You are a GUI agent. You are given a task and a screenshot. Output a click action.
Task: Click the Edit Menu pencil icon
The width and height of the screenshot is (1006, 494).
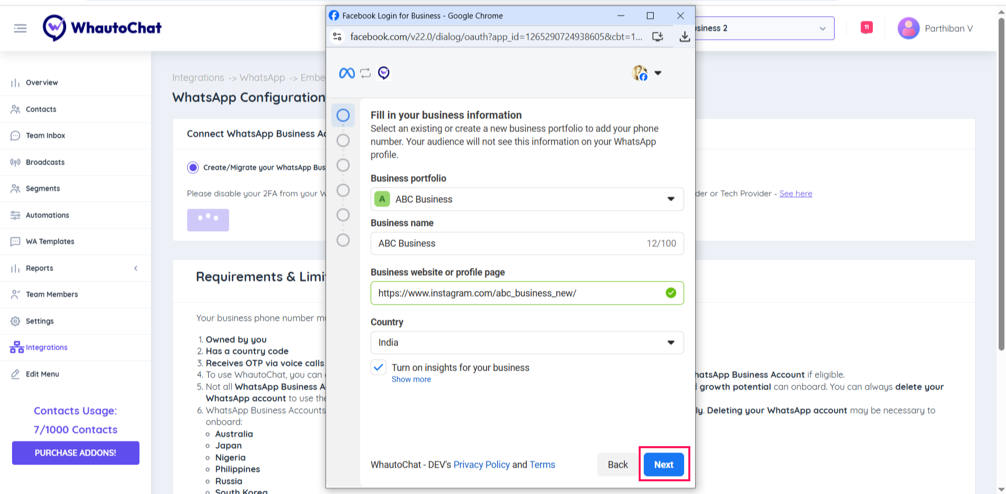coord(15,374)
